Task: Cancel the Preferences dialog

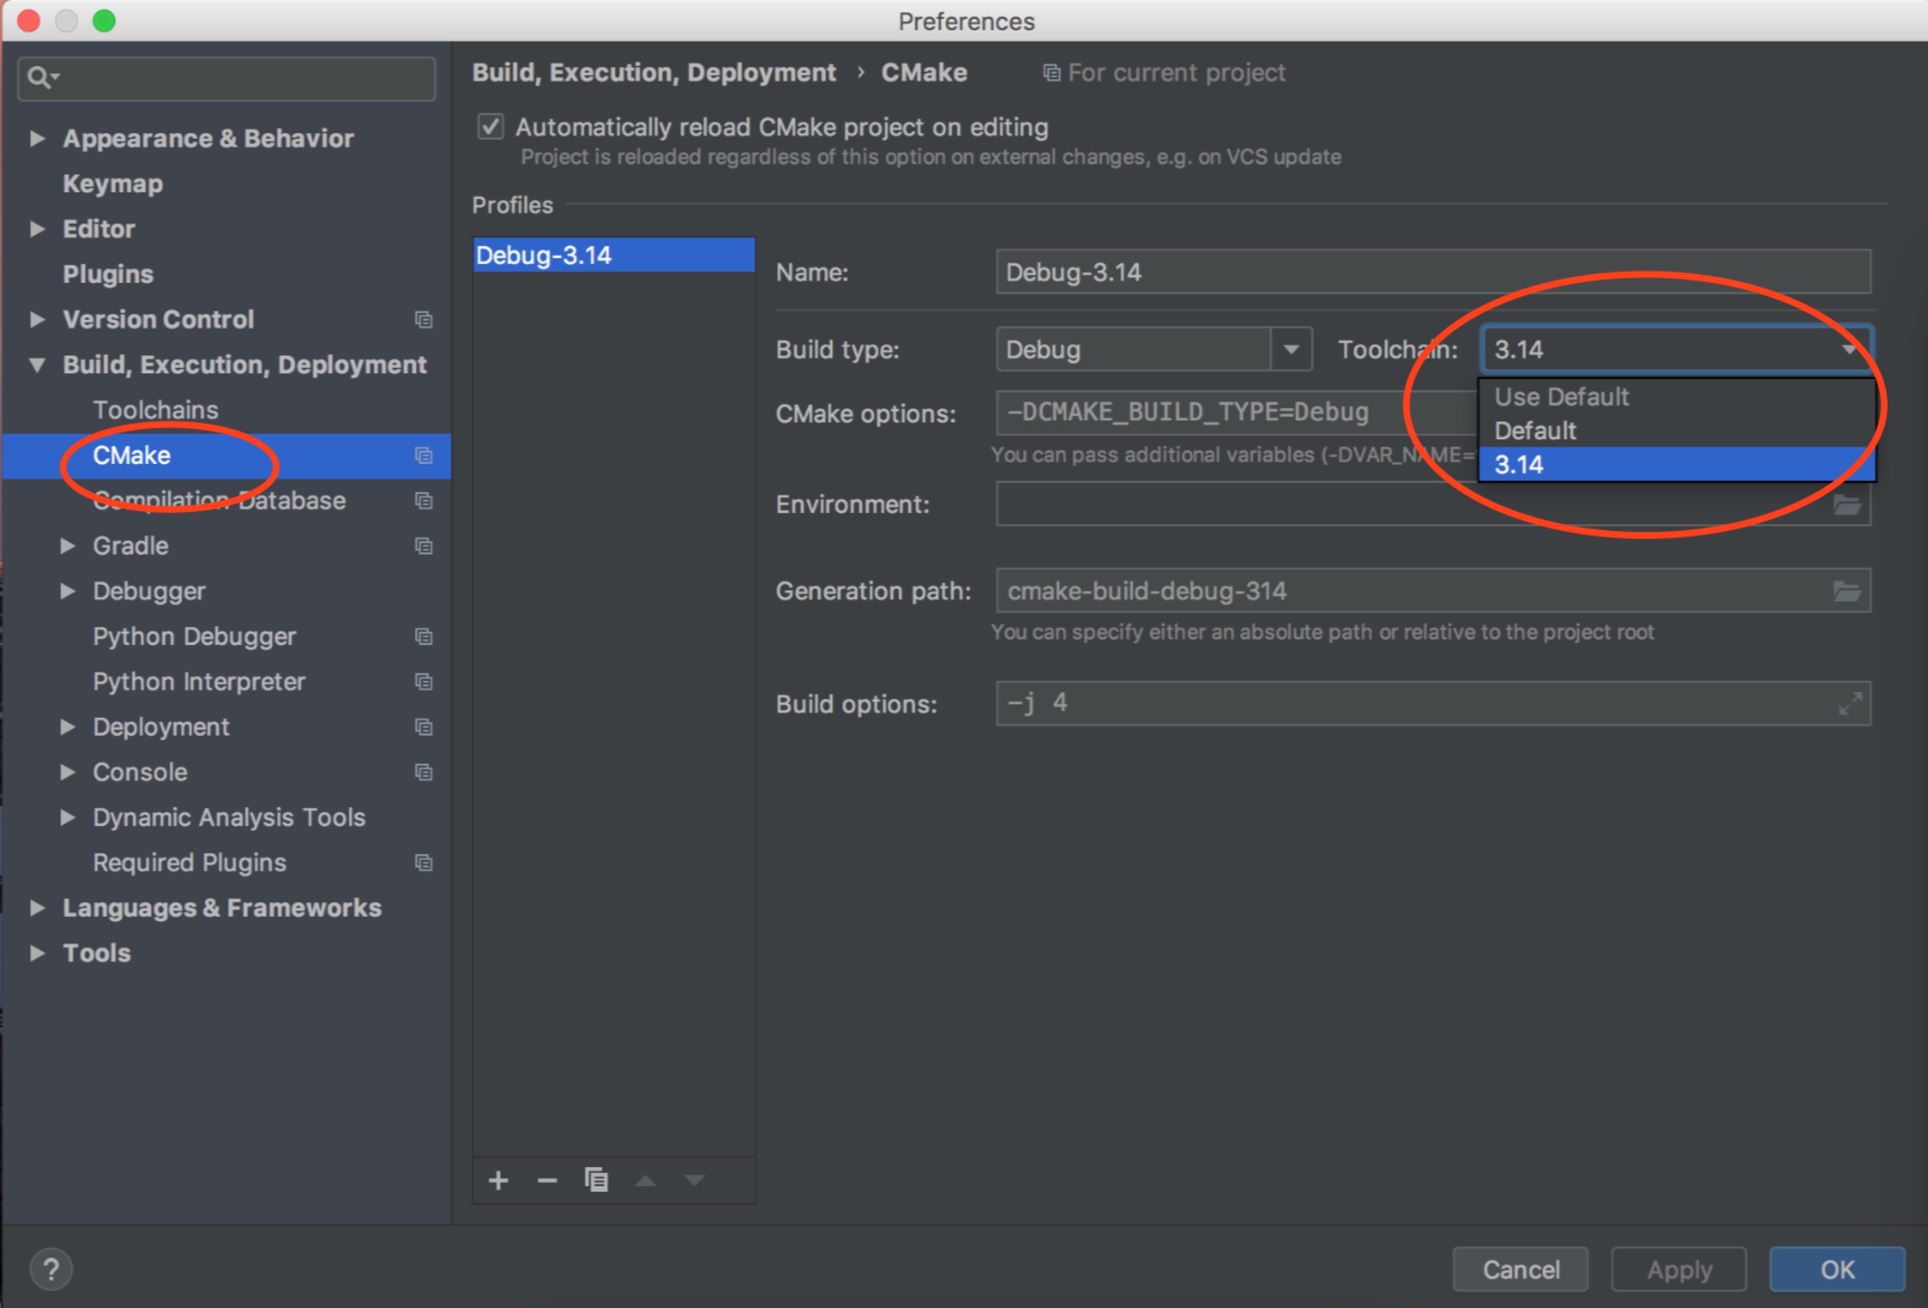Action: coord(1521,1268)
